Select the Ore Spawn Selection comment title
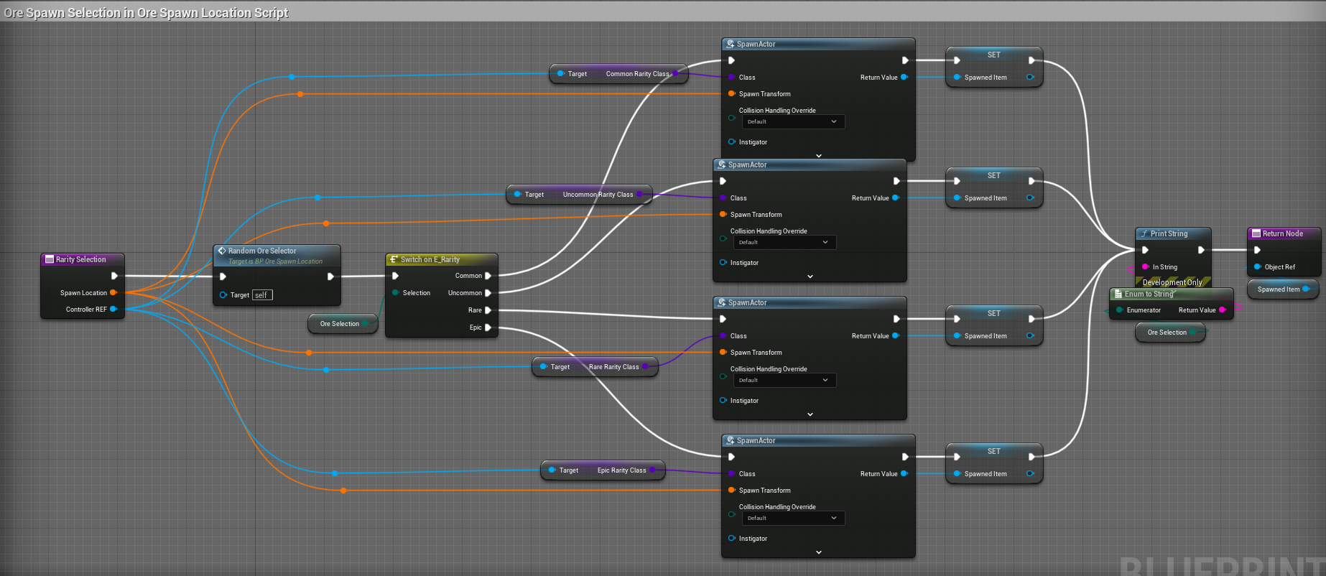 pyautogui.click(x=146, y=13)
